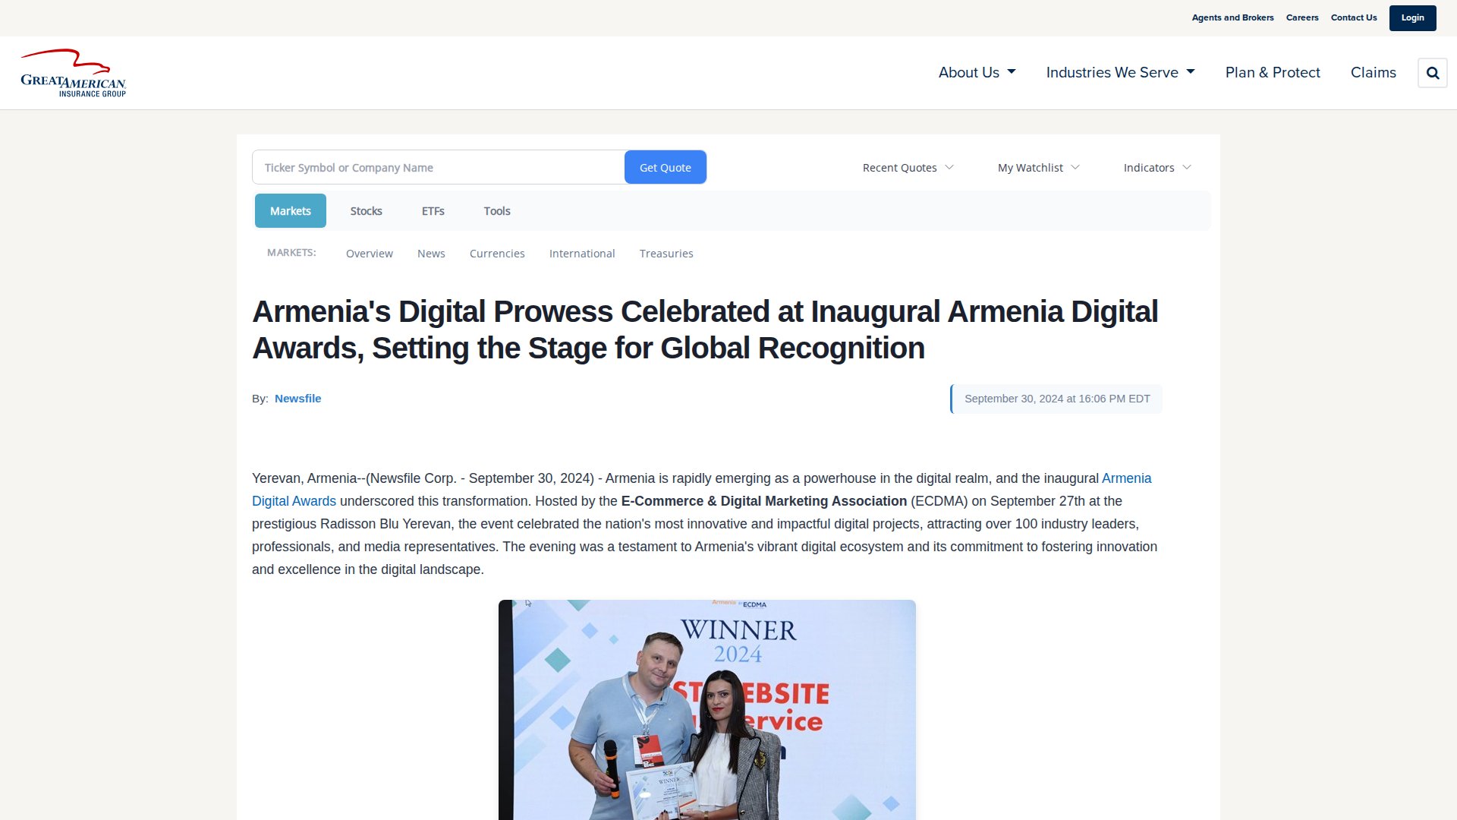Click the Great American Insurance Group logo
This screenshot has width=1457, height=820.
tap(74, 74)
